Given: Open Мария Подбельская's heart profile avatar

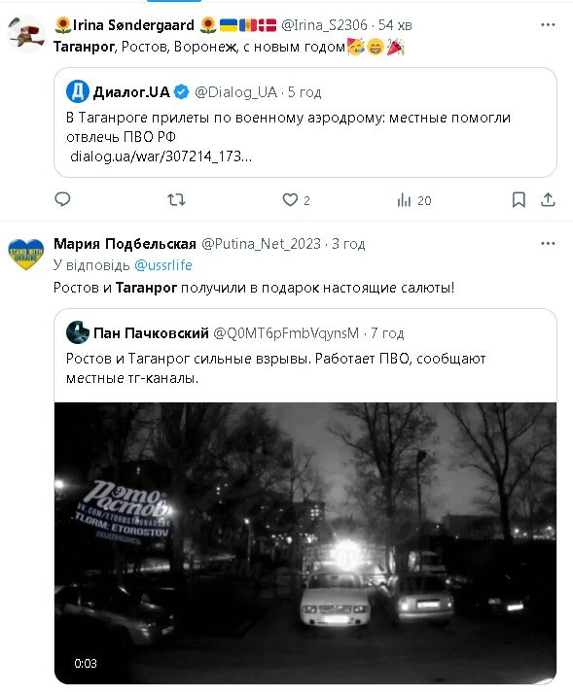Looking at the screenshot, I should tap(26, 255).
